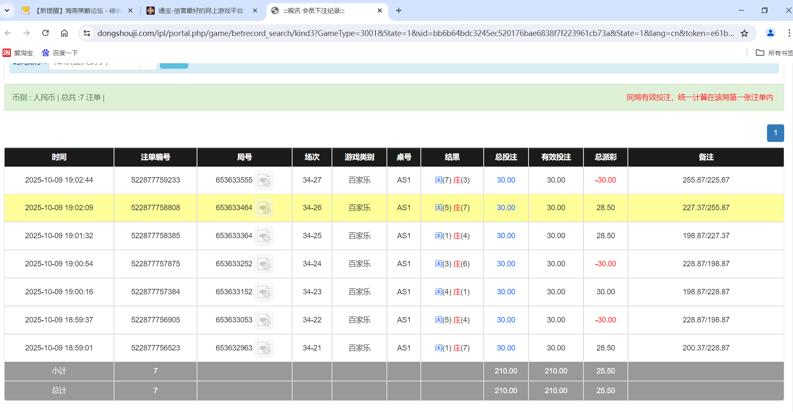Screen dimensions: 793x412
Task: Open video replay for 局号 653633053
Action: (x=264, y=320)
